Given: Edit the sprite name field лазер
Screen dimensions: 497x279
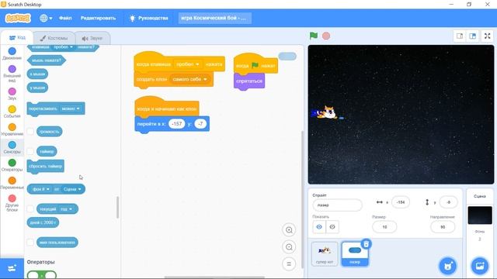Looking at the screenshot, I should (337, 205).
